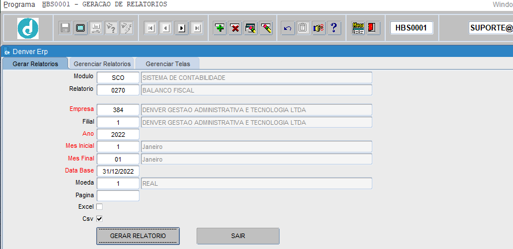The height and width of the screenshot is (249, 513).
Task: Click the Moeda code field
Action: click(x=118, y=183)
